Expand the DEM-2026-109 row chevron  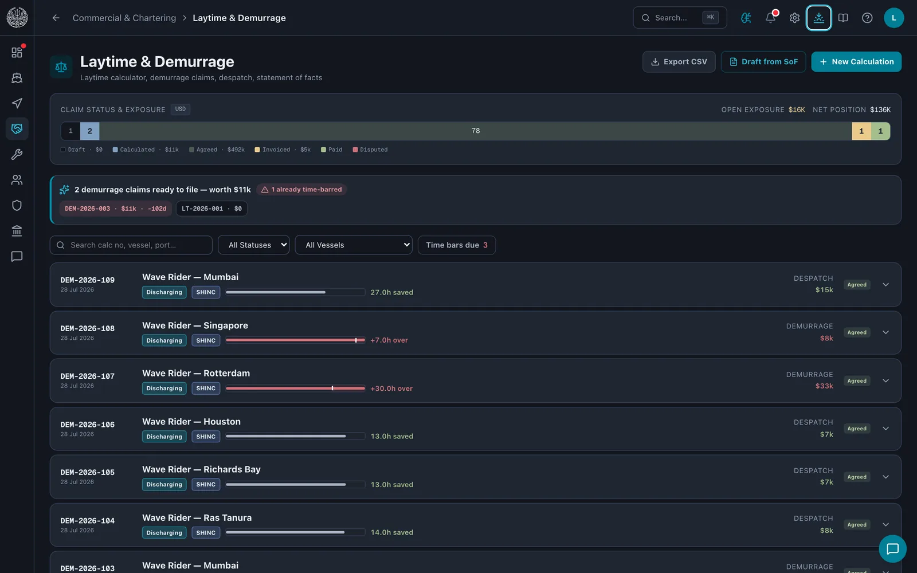(x=885, y=285)
